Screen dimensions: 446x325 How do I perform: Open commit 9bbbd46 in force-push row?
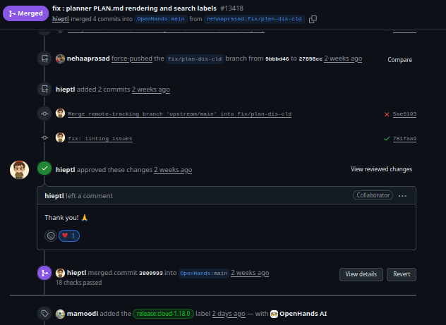(277, 59)
